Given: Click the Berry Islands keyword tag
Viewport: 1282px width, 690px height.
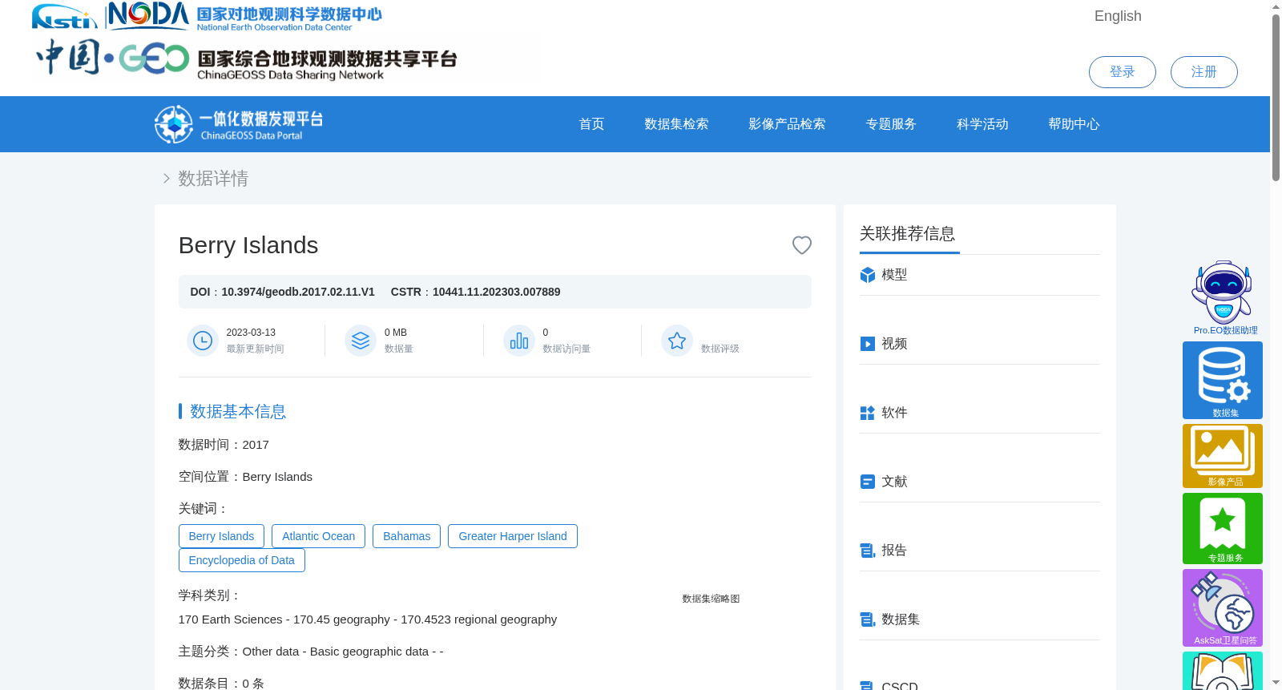Looking at the screenshot, I should coord(221,536).
